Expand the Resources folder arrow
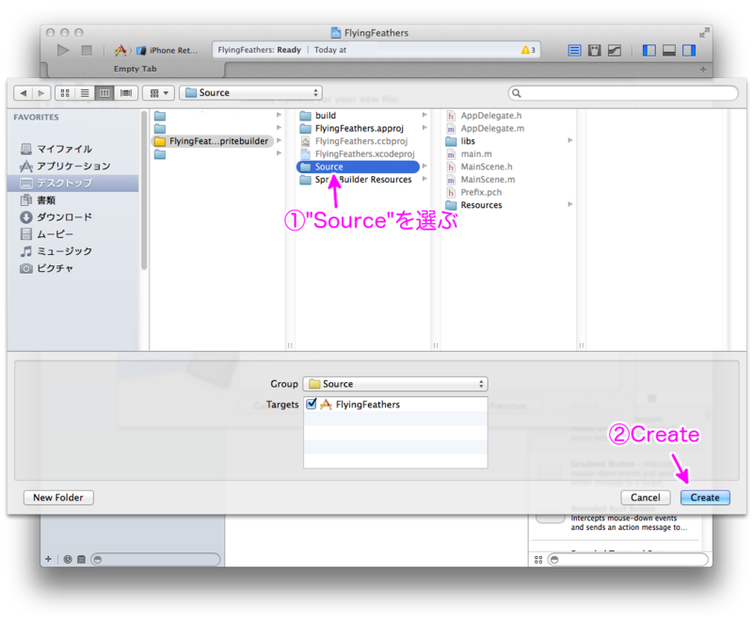The image size is (753, 623). click(570, 204)
